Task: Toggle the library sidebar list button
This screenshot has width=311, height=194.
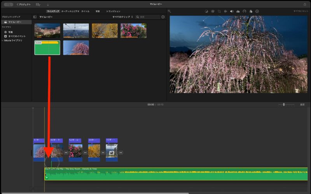Action: click(35, 17)
